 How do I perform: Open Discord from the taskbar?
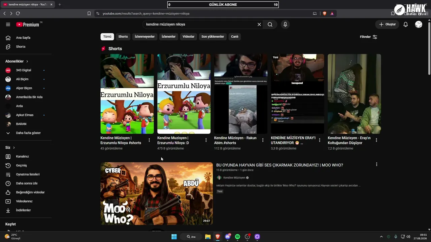(x=228, y=237)
